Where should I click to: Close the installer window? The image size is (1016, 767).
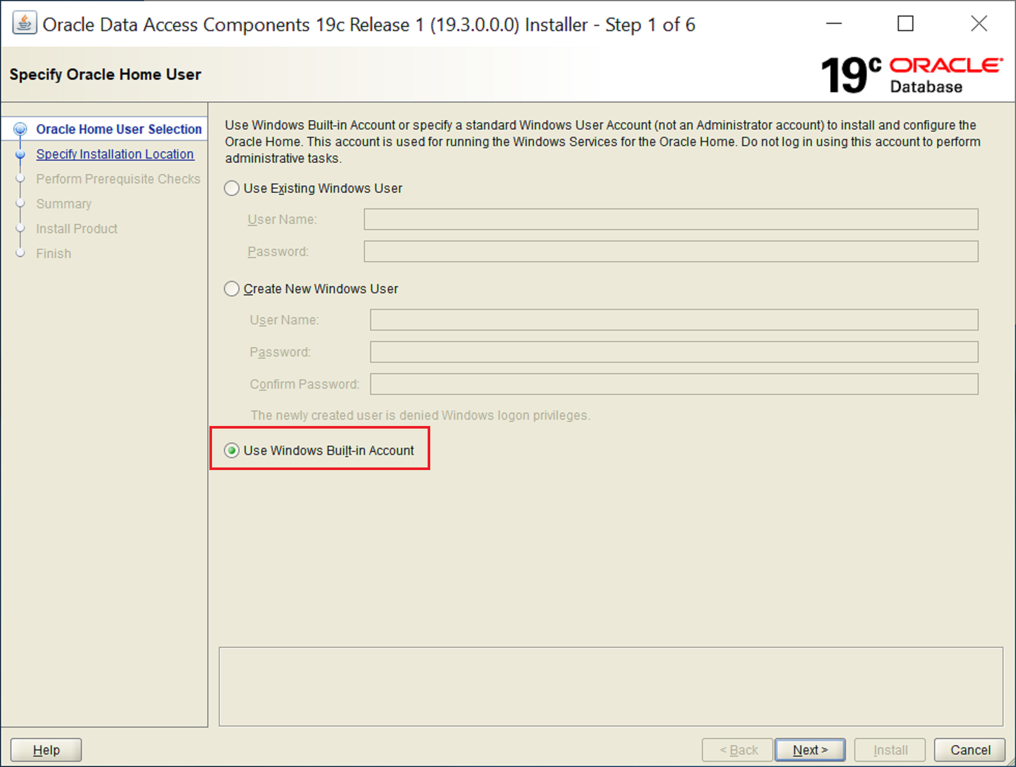[979, 24]
